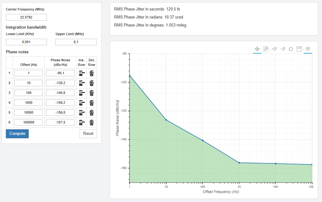Click the '-100' tick label on the y-axis

click(124, 82)
